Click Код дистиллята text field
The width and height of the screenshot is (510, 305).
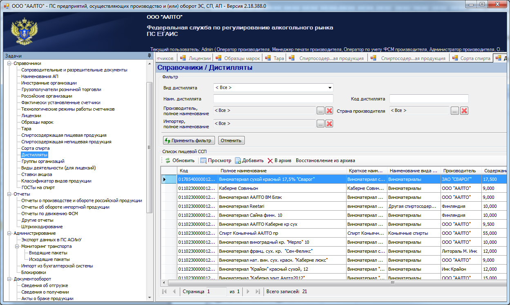[x=429, y=98]
